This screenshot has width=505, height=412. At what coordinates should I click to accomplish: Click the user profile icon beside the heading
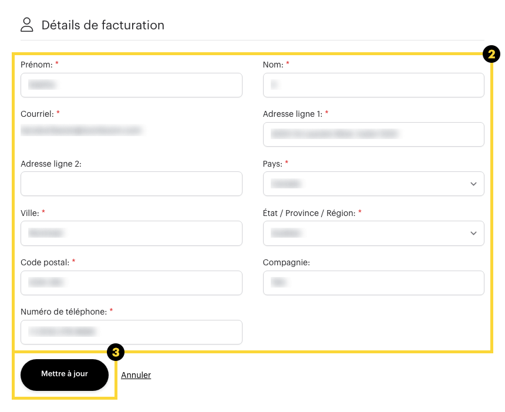point(27,25)
